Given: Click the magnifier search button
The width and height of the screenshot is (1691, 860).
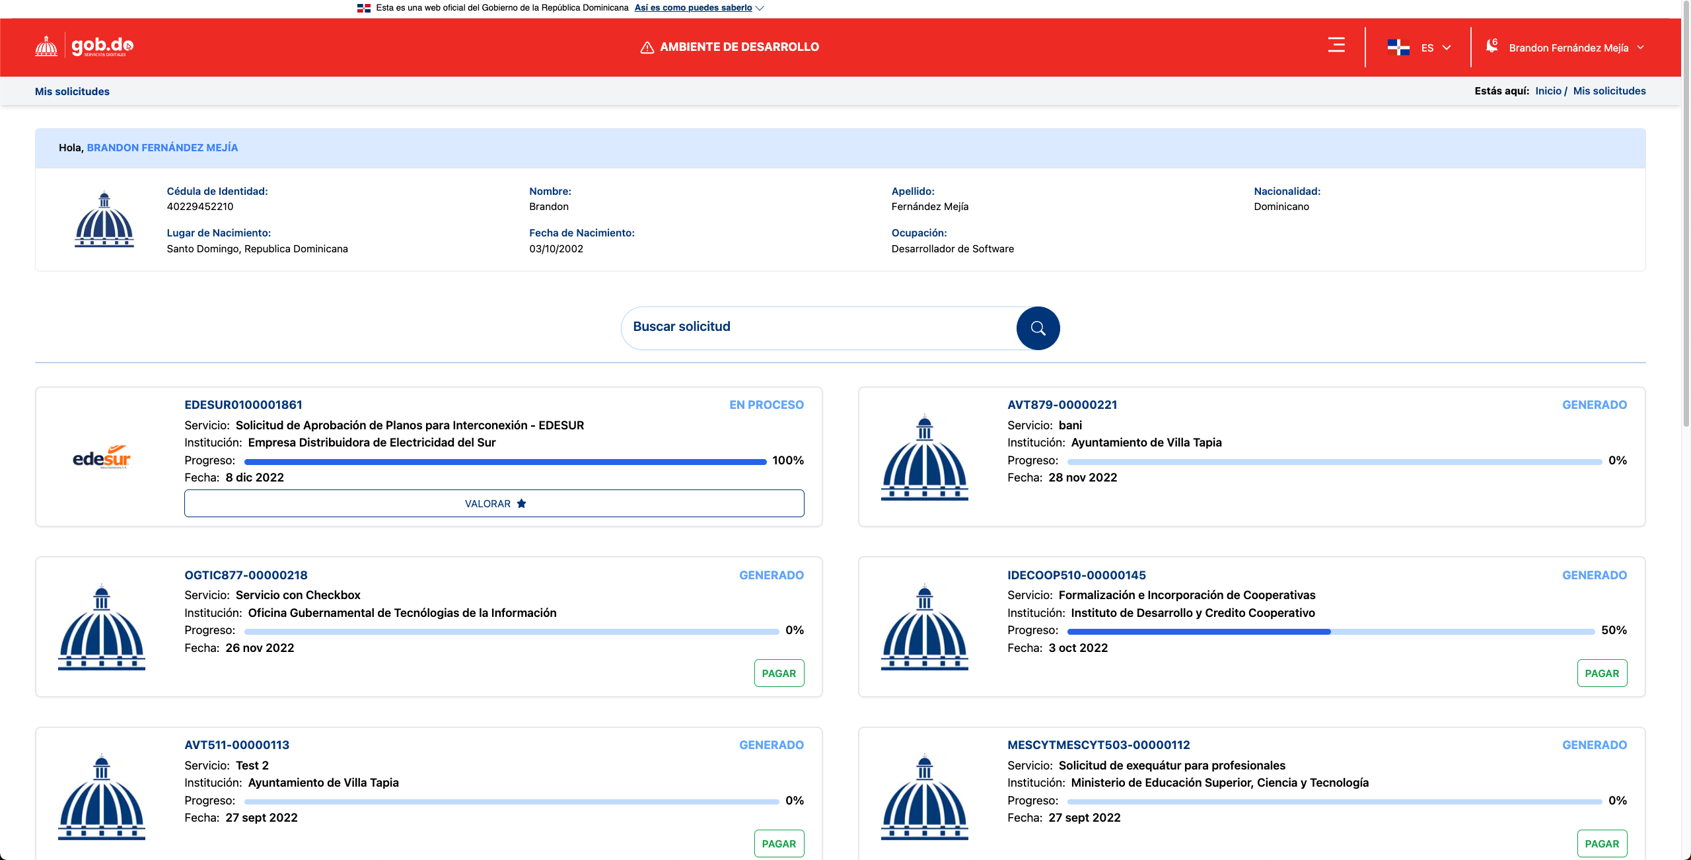Looking at the screenshot, I should [1038, 328].
